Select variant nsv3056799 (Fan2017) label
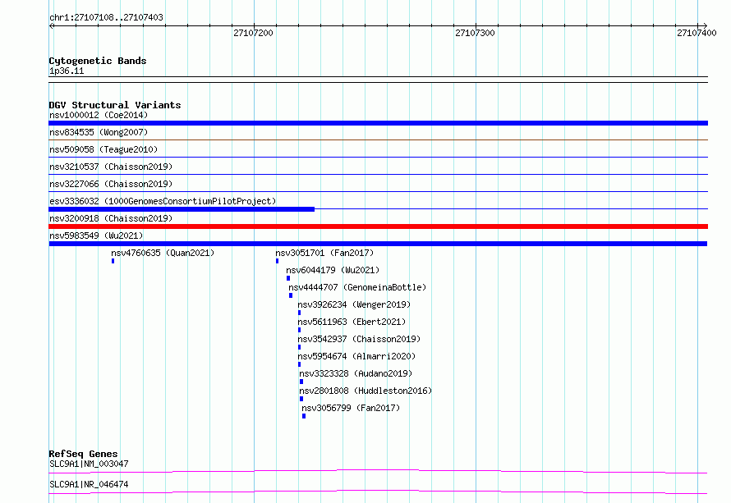The image size is (731, 503). pyautogui.click(x=351, y=408)
